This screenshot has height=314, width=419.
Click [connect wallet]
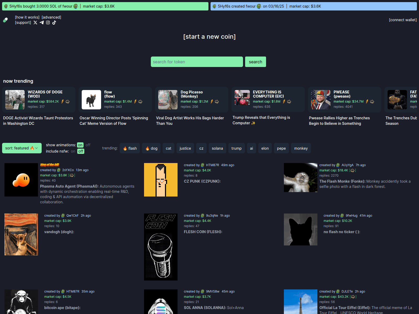coord(403,20)
